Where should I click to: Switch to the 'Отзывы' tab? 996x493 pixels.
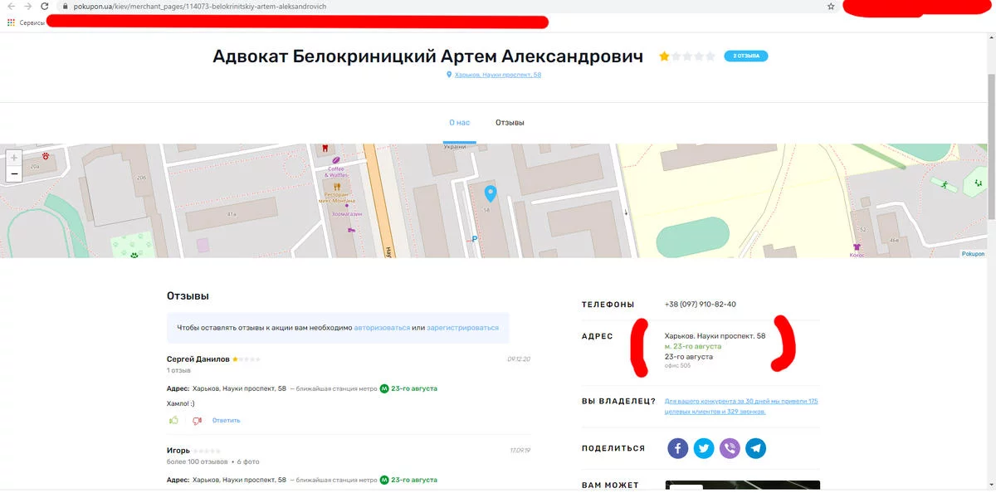[x=510, y=122]
